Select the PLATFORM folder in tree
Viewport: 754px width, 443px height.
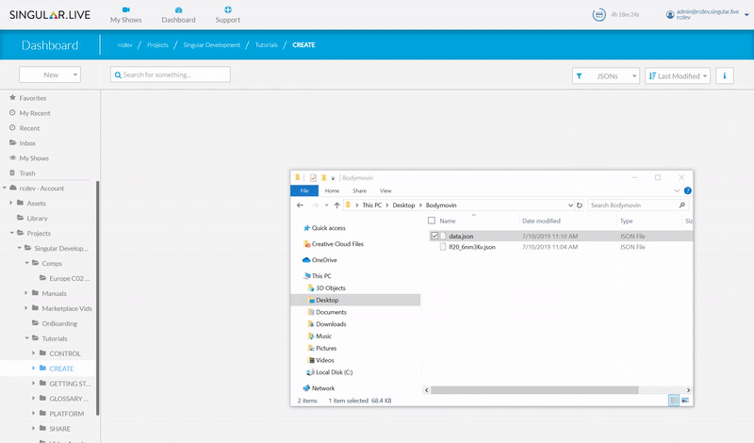pyautogui.click(x=66, y=414)
